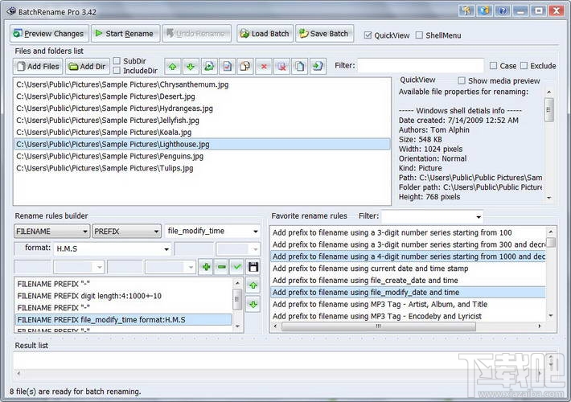The width and height of the screenshot is (571, 402).
Task: Enable the IncludeDir checkbox
Action: [x=117, y=71]
